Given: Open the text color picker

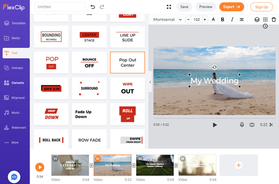Looking at the screenshot, I should (x=213, y=19).
